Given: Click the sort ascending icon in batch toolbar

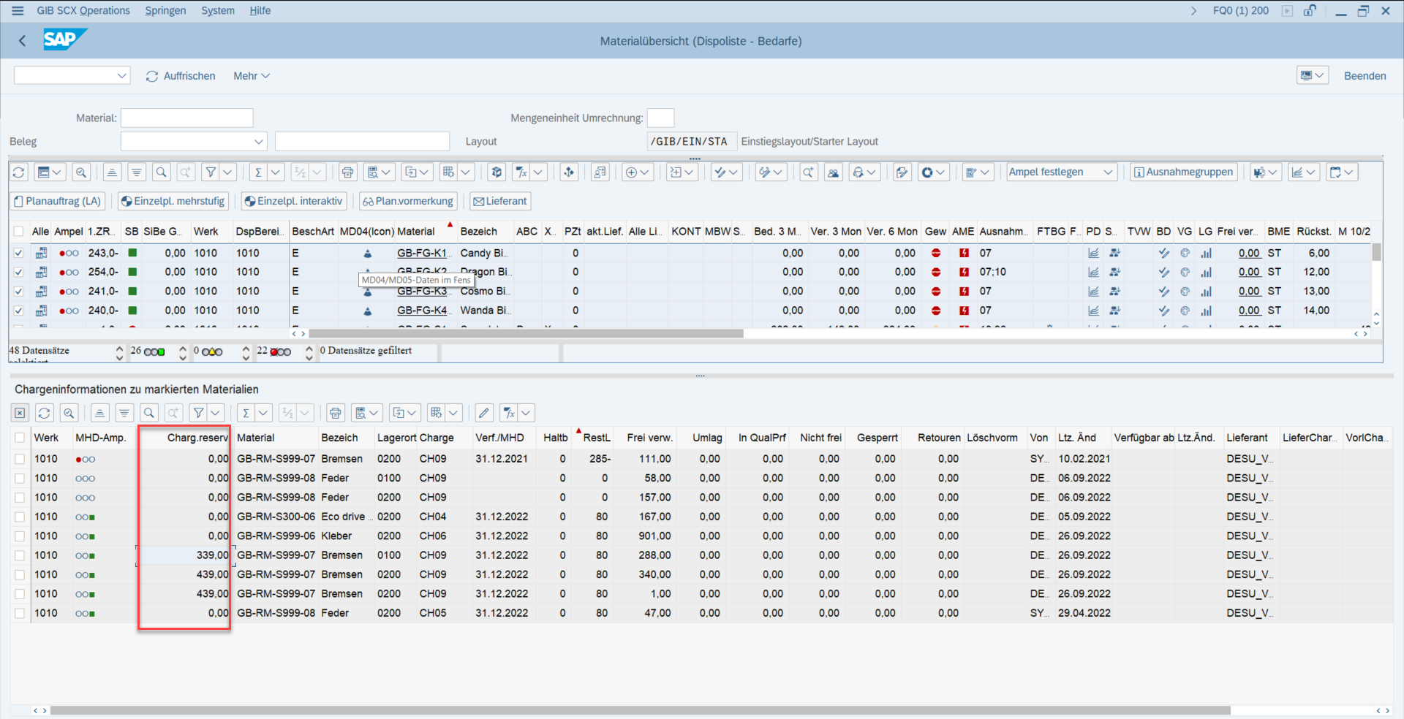Looking at the screenshot, I should 100,413.
